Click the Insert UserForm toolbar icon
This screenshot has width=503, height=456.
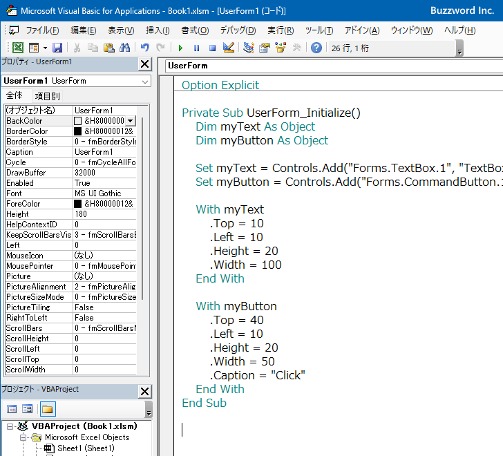34,48
